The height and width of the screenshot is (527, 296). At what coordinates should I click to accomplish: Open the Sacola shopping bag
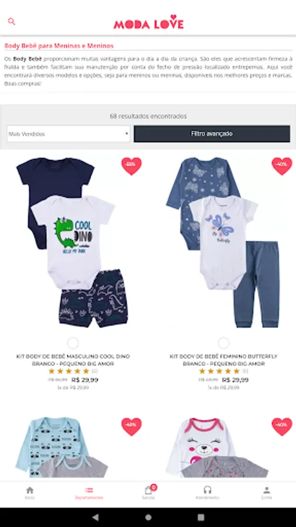(149, 492)
